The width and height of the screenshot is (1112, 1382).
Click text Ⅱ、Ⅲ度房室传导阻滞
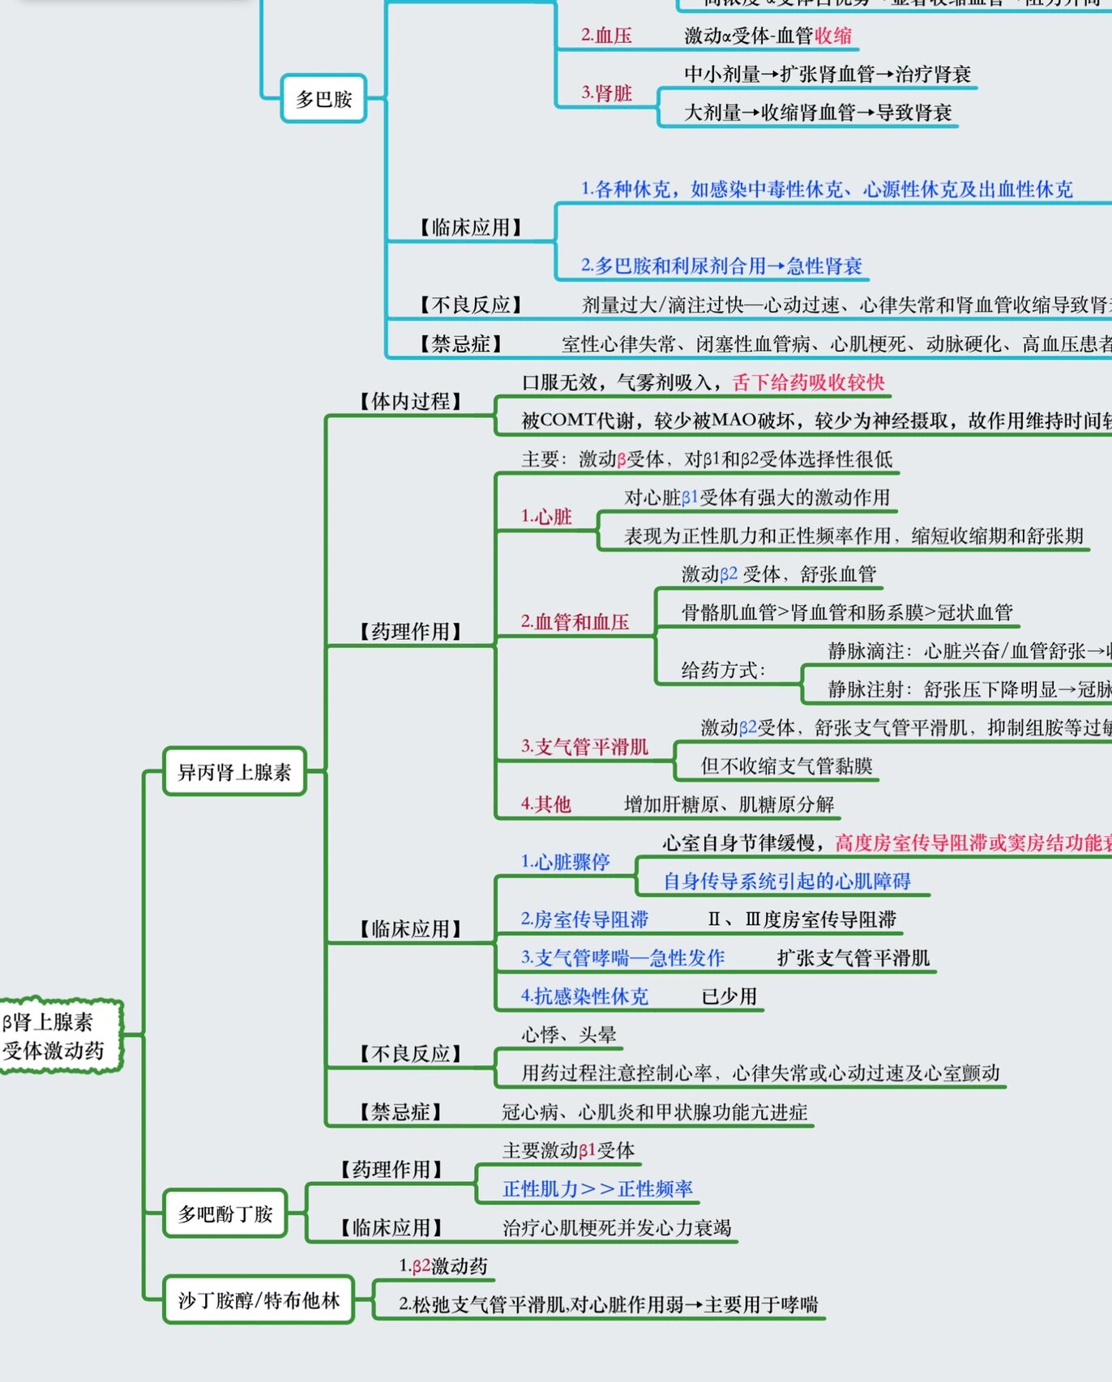point(802,919)
